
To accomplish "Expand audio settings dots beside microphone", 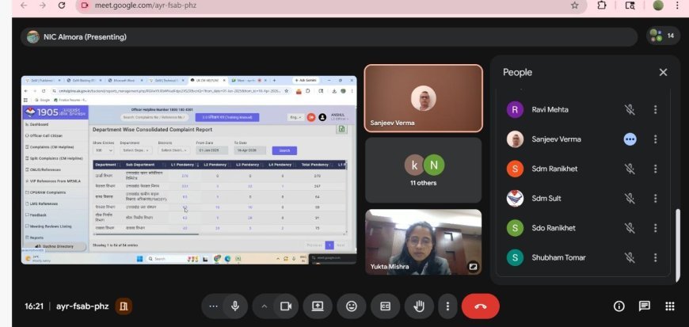I will (x=212, y=306).
